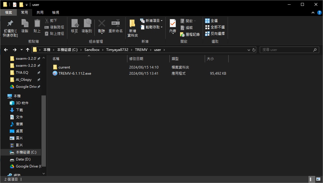This screenshot has width=323, height=183.
Task: Click 本機磁碟 (C:) breadcrumb
Action: click(x=67, y=50)
